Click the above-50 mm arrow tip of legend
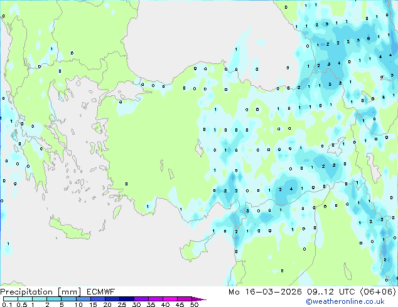Viewport: 398px width, 307px height. point(199,299)
